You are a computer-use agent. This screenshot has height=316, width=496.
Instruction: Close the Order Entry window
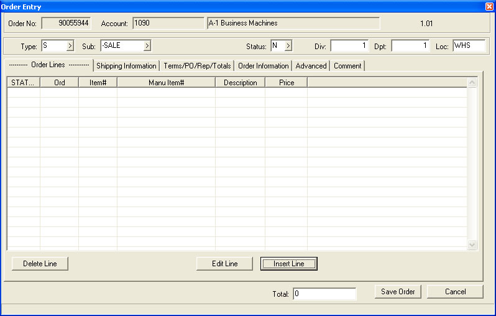[489, 6]
